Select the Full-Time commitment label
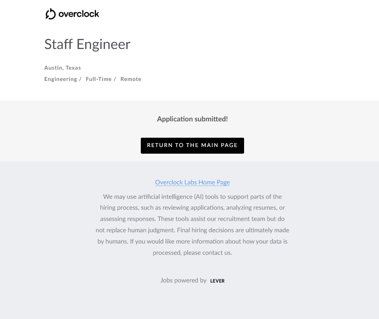The height and width of the screenshot is (319, 379). tap(99, 79)
